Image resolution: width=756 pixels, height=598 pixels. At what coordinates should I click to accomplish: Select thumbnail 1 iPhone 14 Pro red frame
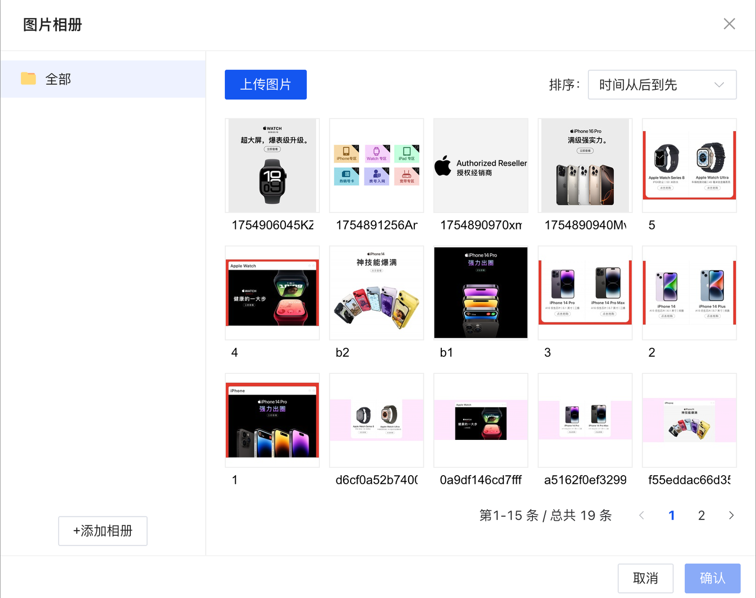pyautogui.click(x=272, y=420)
